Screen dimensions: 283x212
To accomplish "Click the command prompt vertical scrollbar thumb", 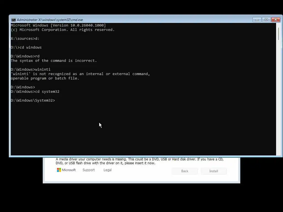I will [x=279, y=34].
